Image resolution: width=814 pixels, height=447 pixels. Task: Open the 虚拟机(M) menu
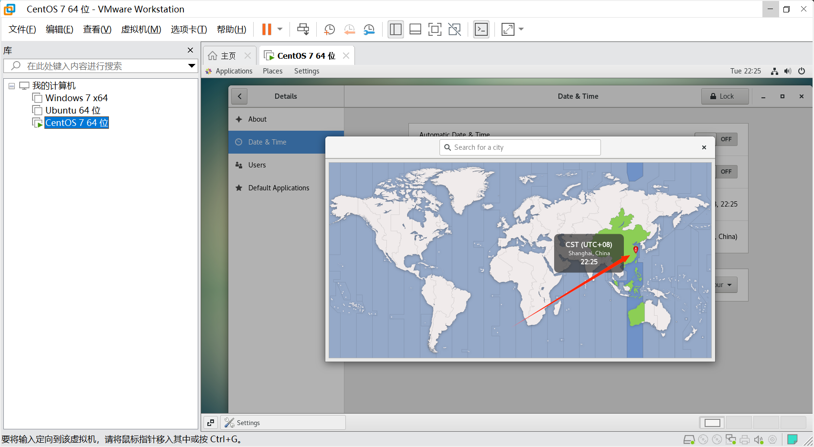141,30
